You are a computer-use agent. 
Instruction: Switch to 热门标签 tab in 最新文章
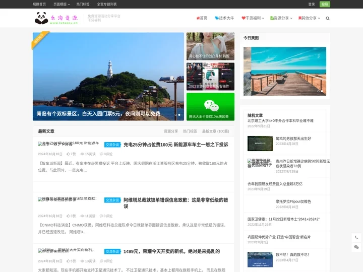coord(190,131)
